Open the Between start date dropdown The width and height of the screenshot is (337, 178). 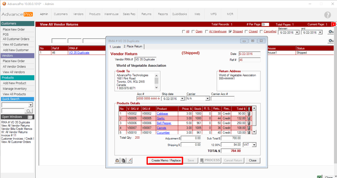coord(297,32)
